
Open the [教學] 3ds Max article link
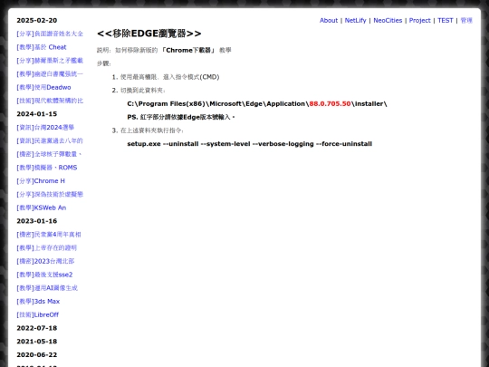tap(38, 302)
